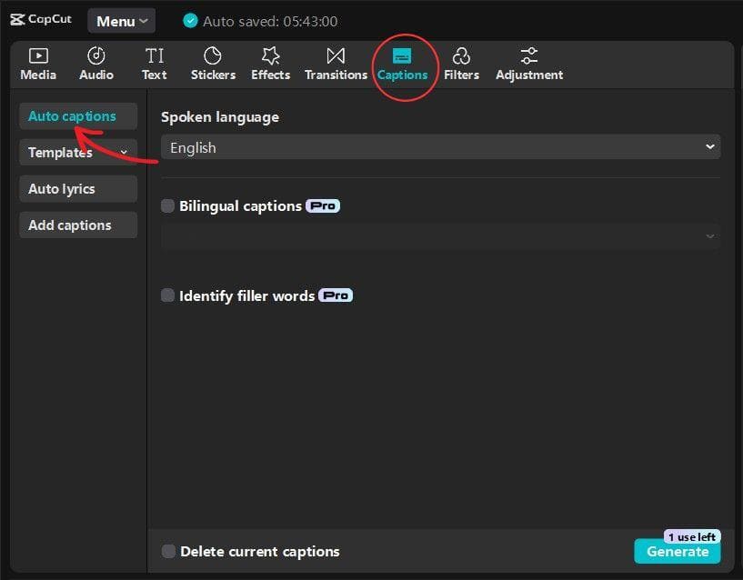Open the Media panel
The image size is (743, 580).
[38, 64]
